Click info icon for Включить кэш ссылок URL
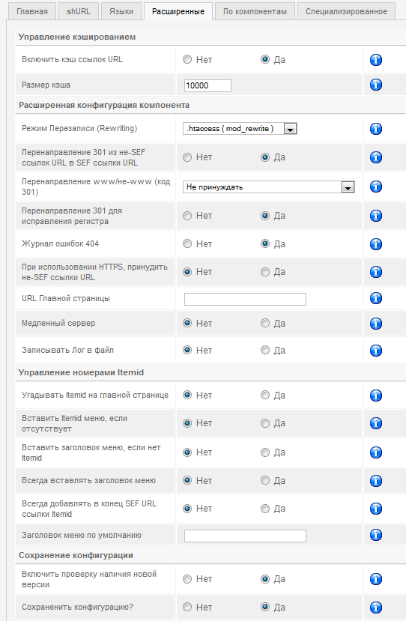The width and height of the screenshot is (406, 621). point(375,60)
